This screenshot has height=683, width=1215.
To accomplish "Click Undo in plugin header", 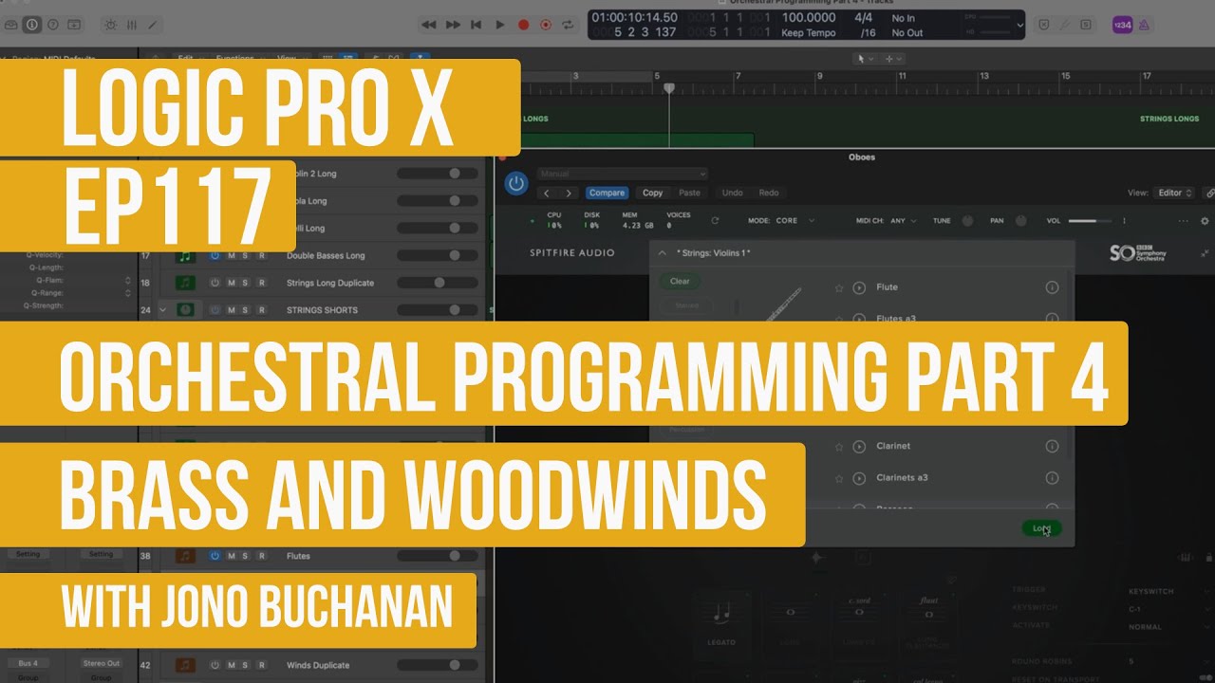I will (x=733, y=193).
